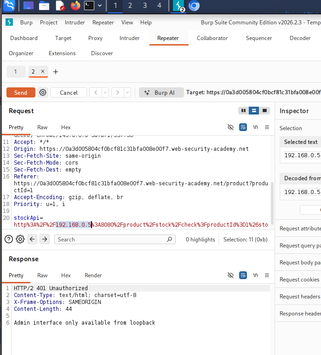
Task: Launch Firefox from the taskbar
Action: [75, 6]
